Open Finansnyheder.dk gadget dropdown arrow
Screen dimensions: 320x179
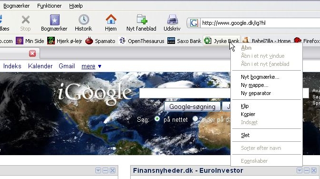299,170
